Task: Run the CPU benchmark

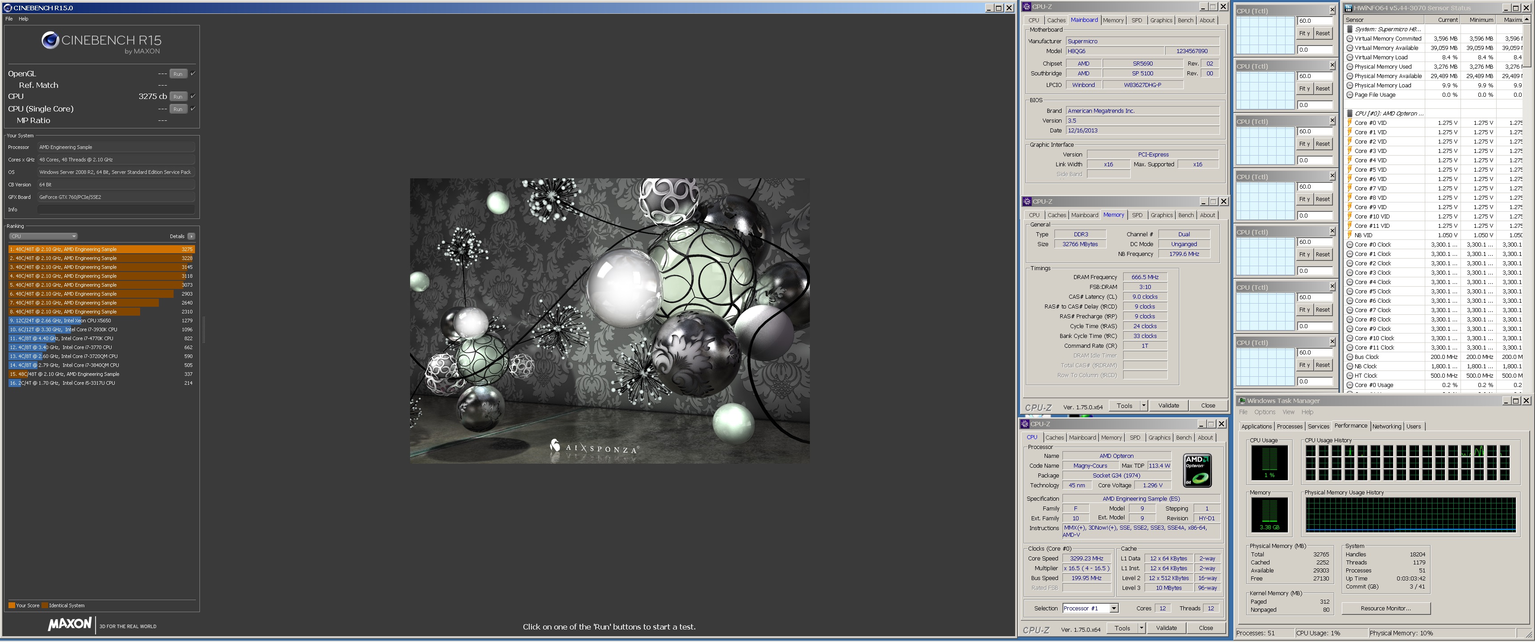Action: (178, 96)
